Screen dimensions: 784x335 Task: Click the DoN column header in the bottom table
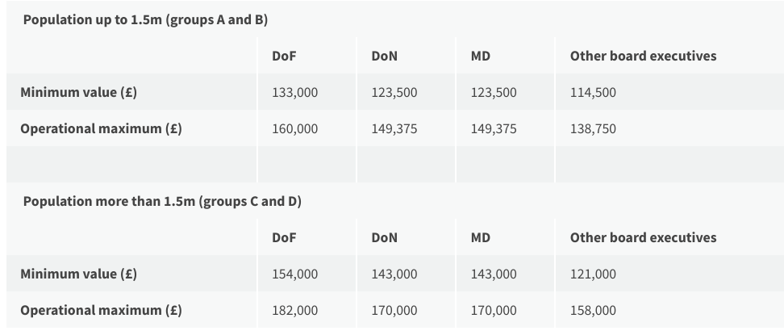[385, 238]
